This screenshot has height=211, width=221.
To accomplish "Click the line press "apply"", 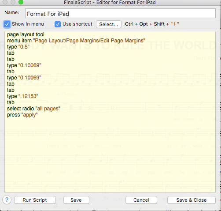I will (22, 115).
